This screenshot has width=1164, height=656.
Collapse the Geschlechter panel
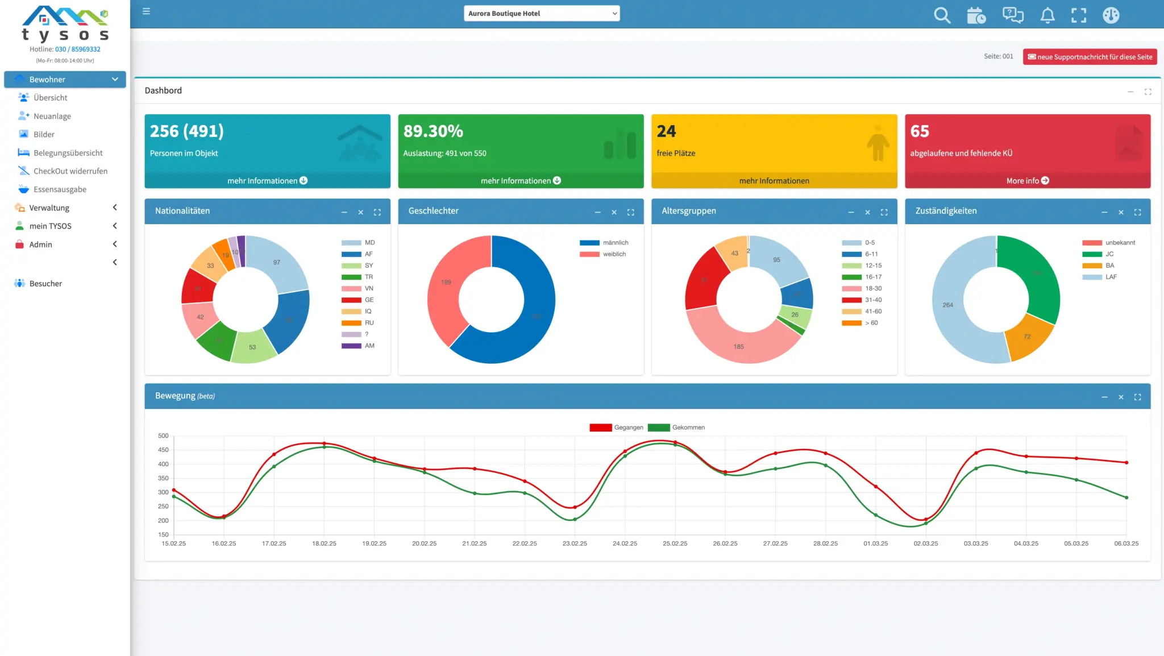[x=597, y=212]
